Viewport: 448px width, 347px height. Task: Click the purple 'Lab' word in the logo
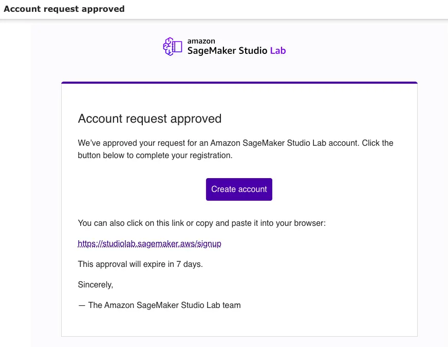tap(277, 51)
